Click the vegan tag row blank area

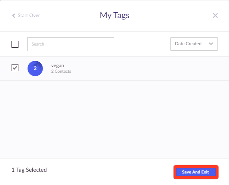(x=146, y=69)
